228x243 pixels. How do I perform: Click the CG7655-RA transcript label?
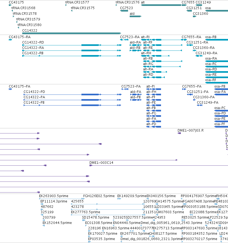[192, 37]
